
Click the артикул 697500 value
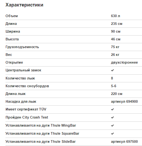tap(124, 141)
